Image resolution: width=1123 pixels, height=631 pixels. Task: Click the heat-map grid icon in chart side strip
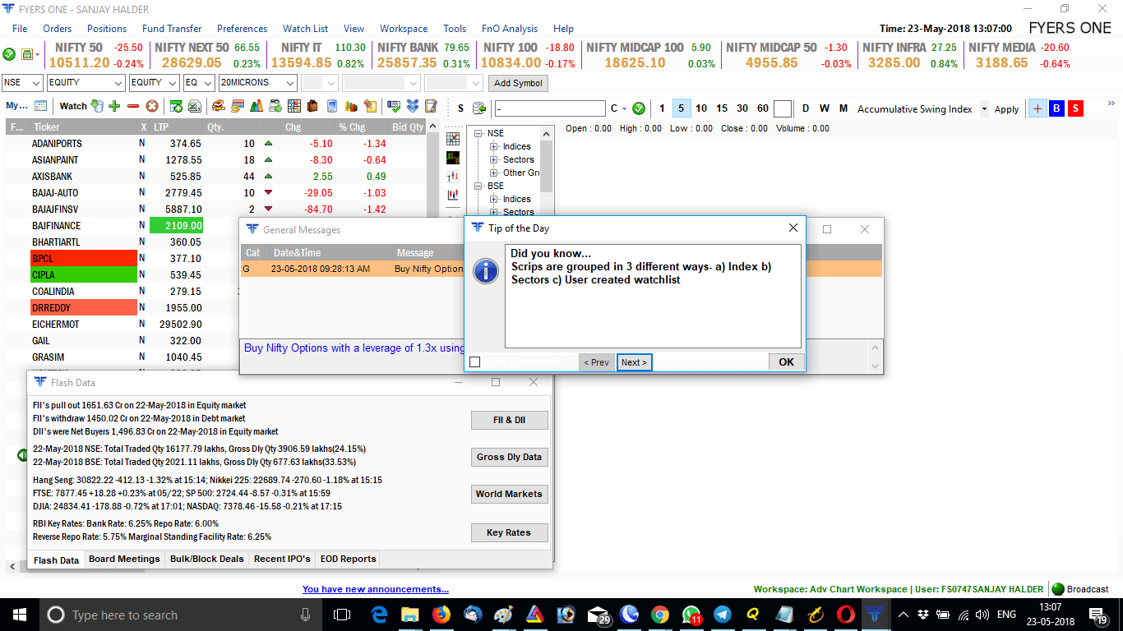[x=453, y=139]
